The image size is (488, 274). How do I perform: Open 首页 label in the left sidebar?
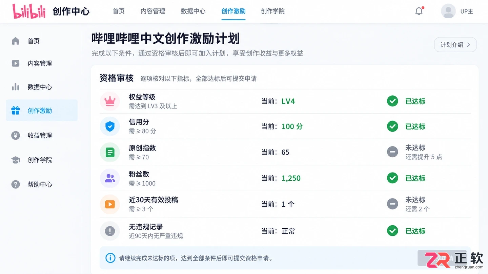(34, 41)
